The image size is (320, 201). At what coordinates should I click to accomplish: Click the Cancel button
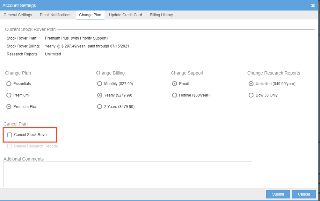coord(304,194)
